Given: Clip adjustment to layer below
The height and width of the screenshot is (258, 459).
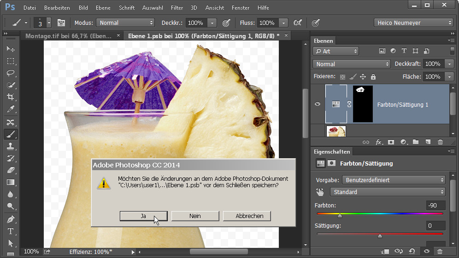Looking at the screenshot, I should [x=385, y=251].
